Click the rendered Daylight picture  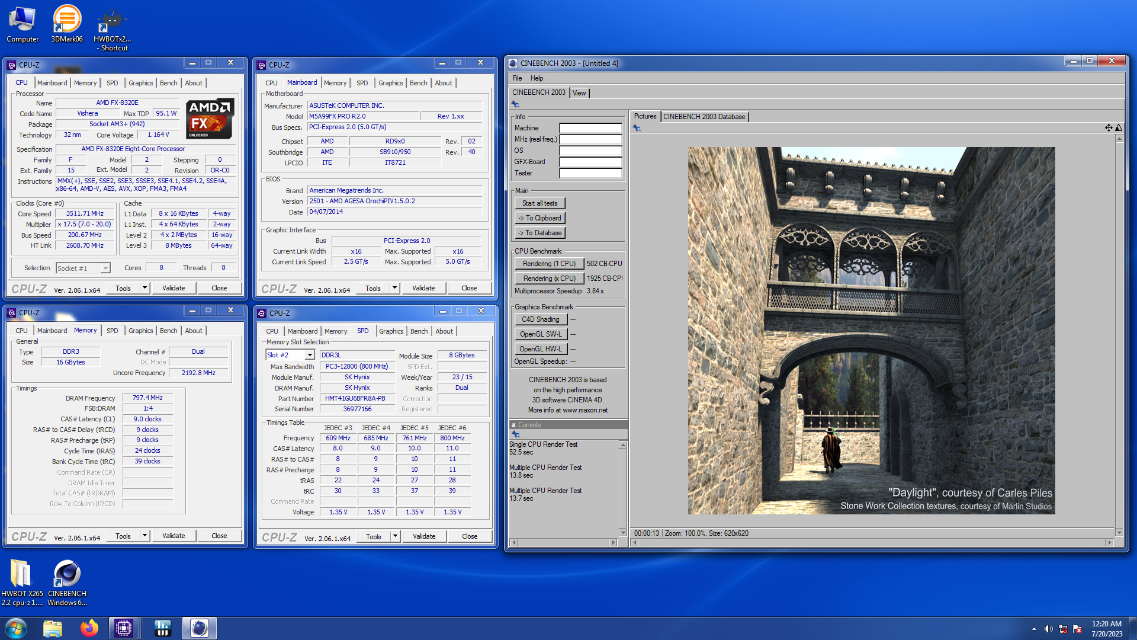(871, 330)
